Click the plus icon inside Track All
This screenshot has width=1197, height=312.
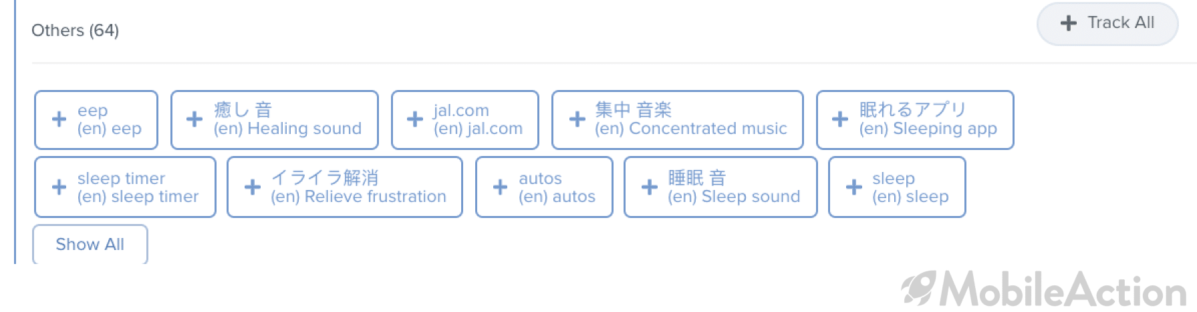pos(1069,23)
